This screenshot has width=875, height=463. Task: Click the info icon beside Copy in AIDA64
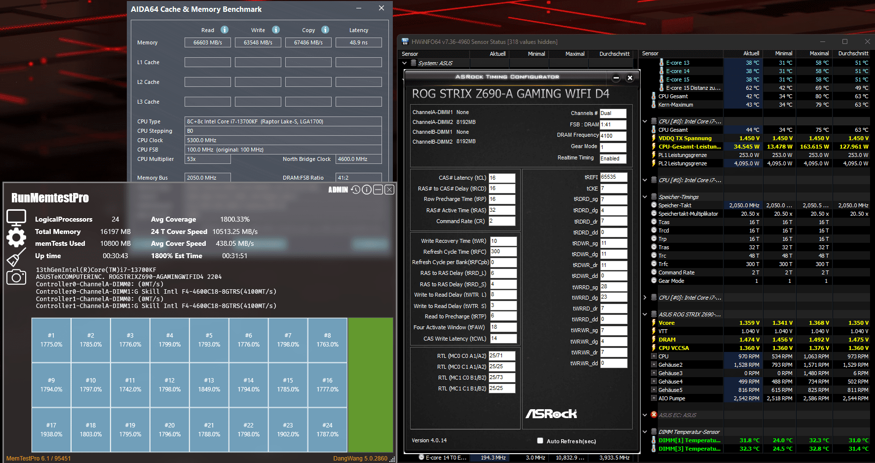point(325,30)
